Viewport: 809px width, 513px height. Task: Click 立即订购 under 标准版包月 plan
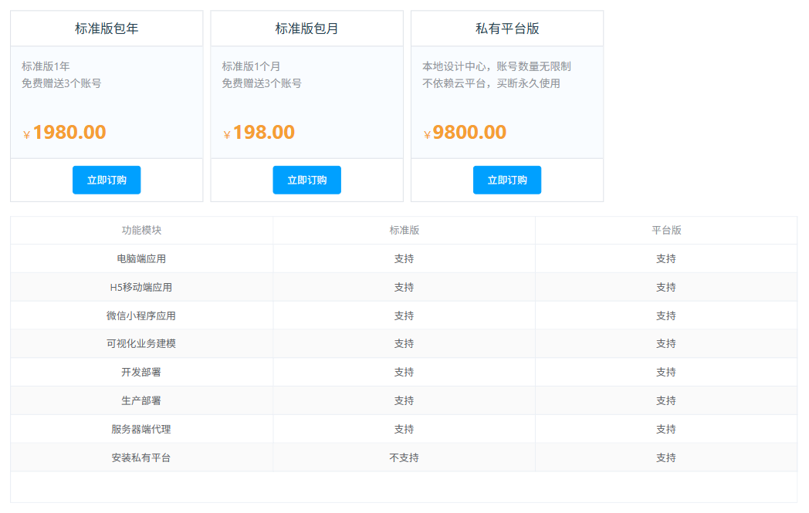point(306,180)
